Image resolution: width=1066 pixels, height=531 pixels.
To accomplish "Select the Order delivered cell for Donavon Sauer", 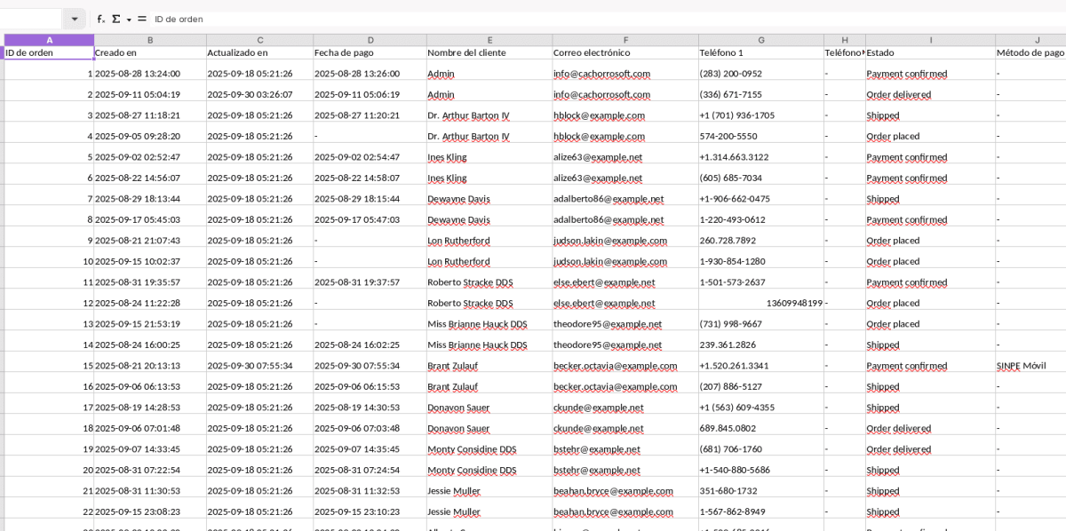I will click(903, 428).
